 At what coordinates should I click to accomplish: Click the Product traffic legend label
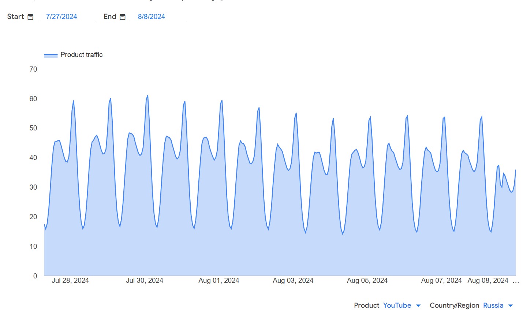tap(81, 55)
